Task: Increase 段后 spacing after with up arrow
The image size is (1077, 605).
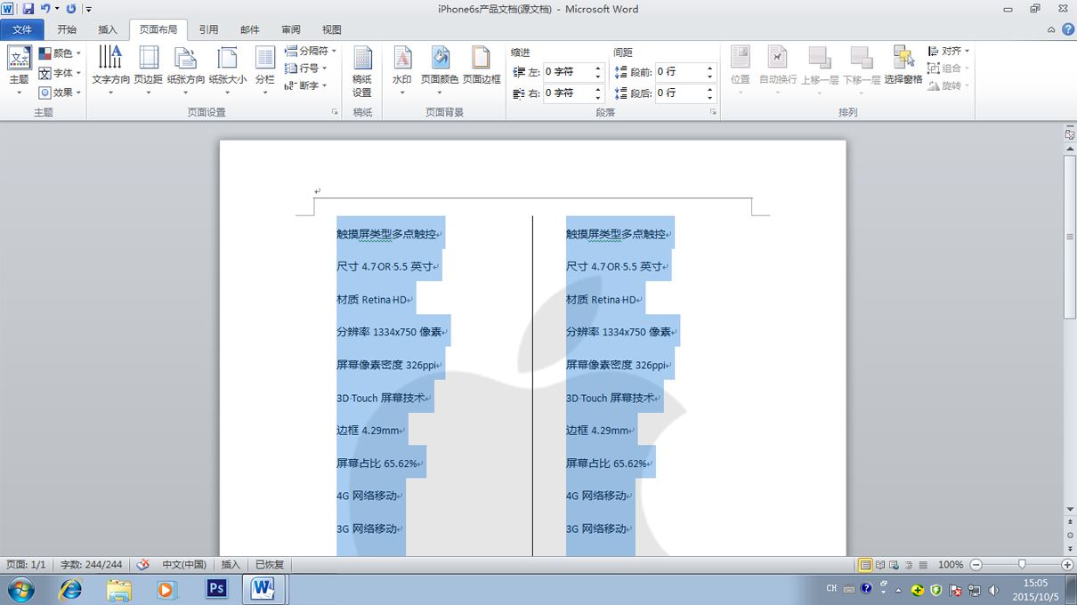Action: (x=710, y=89)
